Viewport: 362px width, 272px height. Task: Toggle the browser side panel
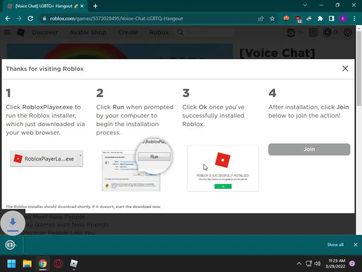pyautogui.click(x=331, y=18)
